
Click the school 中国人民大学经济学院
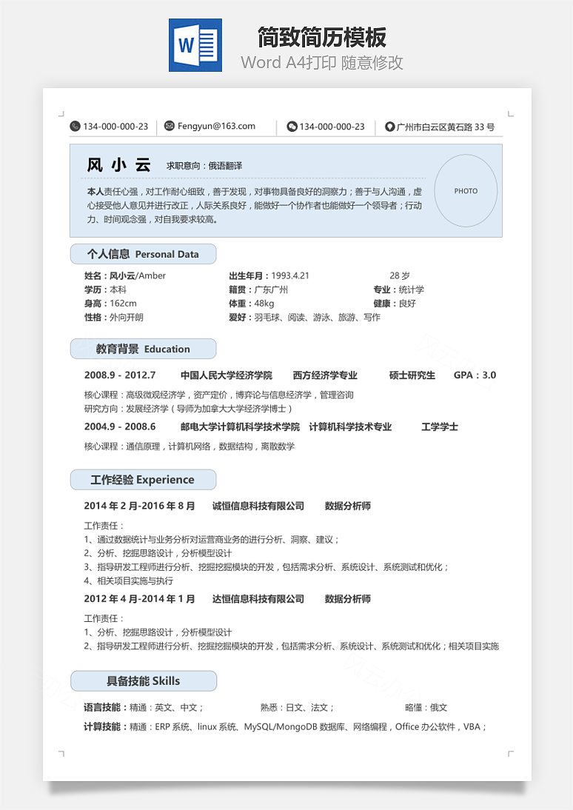[x=227, y=375]
